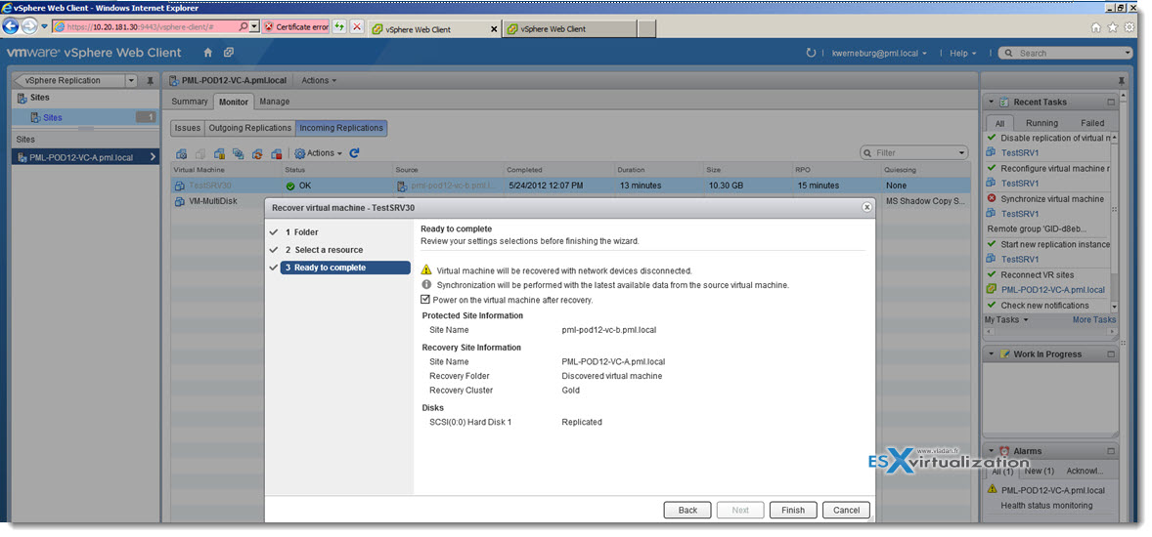Open the gear Actions dropdown in toolbar
The width and height of the screenshot is (1152, 537).
pyautogui.click(x=318, y=153)
